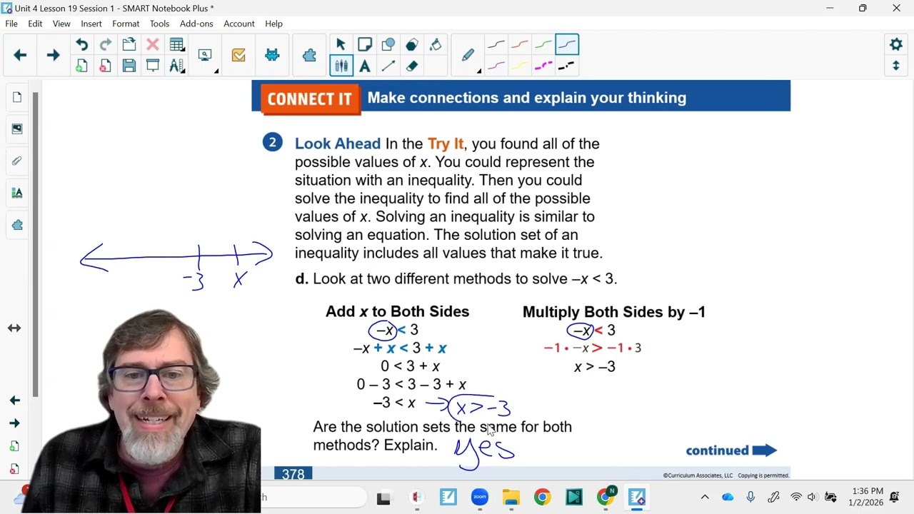Open the screen capture dropdown

pyautogui.click(x=206, y=56)
